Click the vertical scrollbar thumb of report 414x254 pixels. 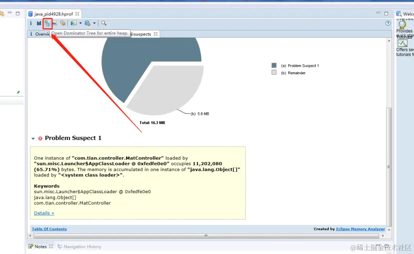(x=389, y=166)
